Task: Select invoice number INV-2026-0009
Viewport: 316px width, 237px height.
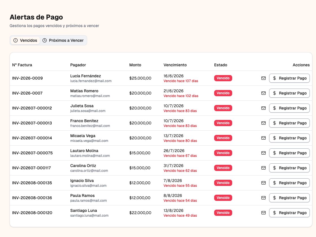Action: point(27,78)
